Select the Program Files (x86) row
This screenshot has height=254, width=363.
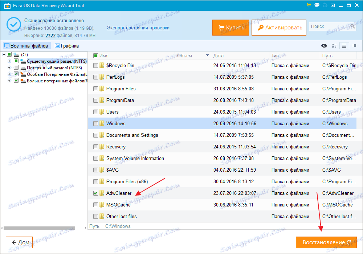coord(222,181)
